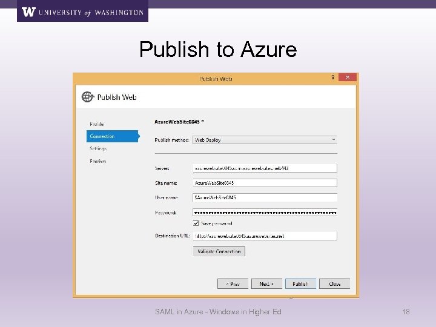This screenshot has width=436, height=327.
Task: Click the Server input field
Action: pos(265,168)
